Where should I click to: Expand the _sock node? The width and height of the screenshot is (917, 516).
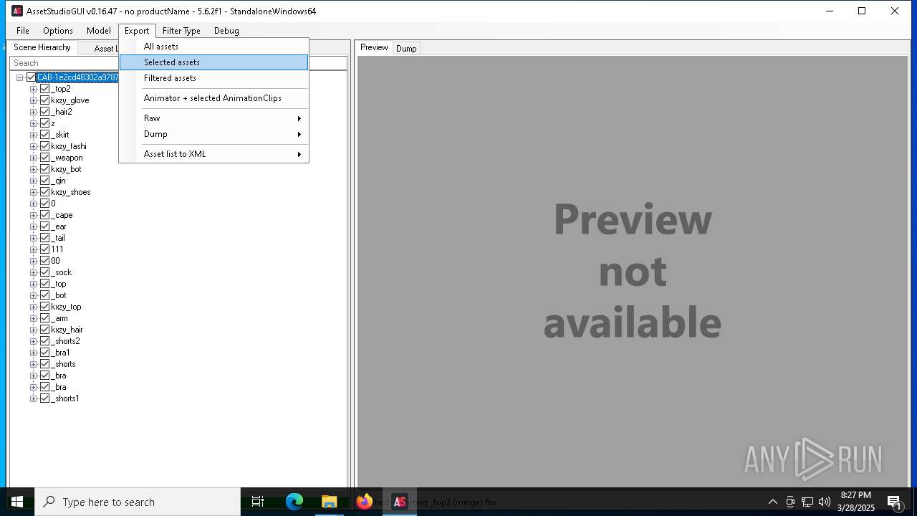(33, 272)
